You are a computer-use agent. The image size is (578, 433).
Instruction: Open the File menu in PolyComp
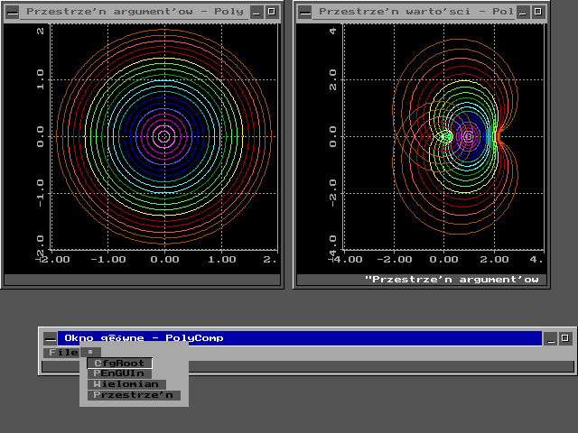(x=61, y=352)
